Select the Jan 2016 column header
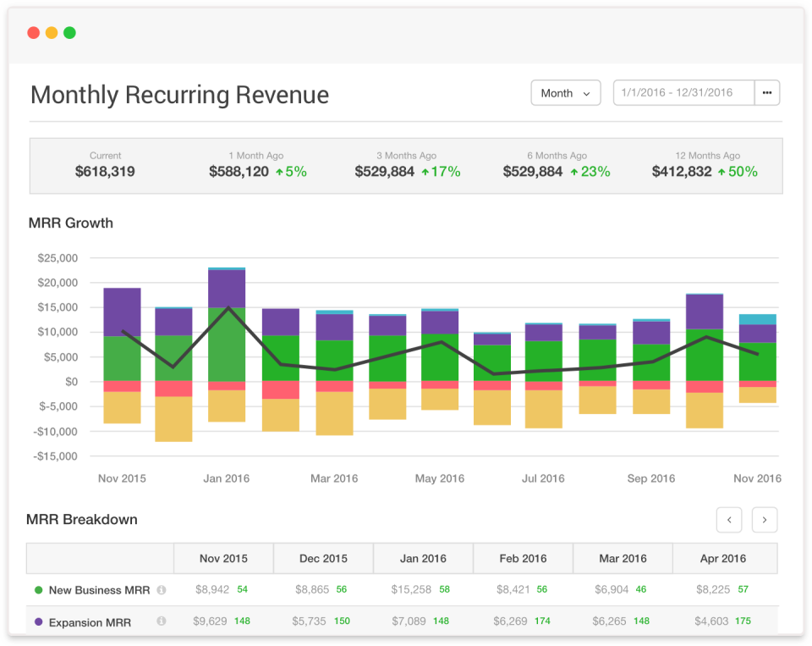The height and width of the screenshot is (646, 812). click(423, 559)
